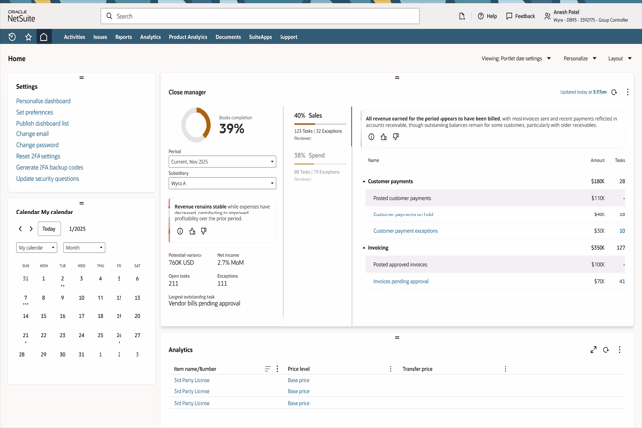Refresh the Analytics portlet
The image size is (642, 428).
coord(606,350)
